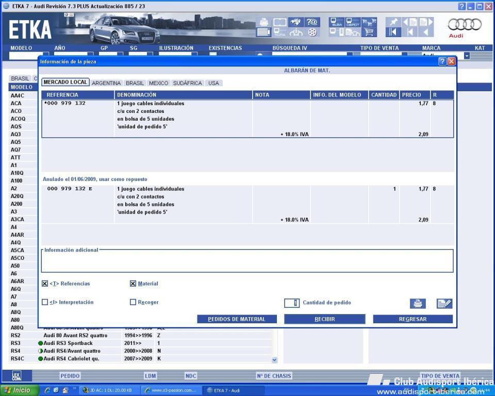Image resolution: width=495 pixels, height=396 pixels.
Task: Click the Cantidad de pedido quantity field
Action: pyautogui.click(x=292, y=303)
